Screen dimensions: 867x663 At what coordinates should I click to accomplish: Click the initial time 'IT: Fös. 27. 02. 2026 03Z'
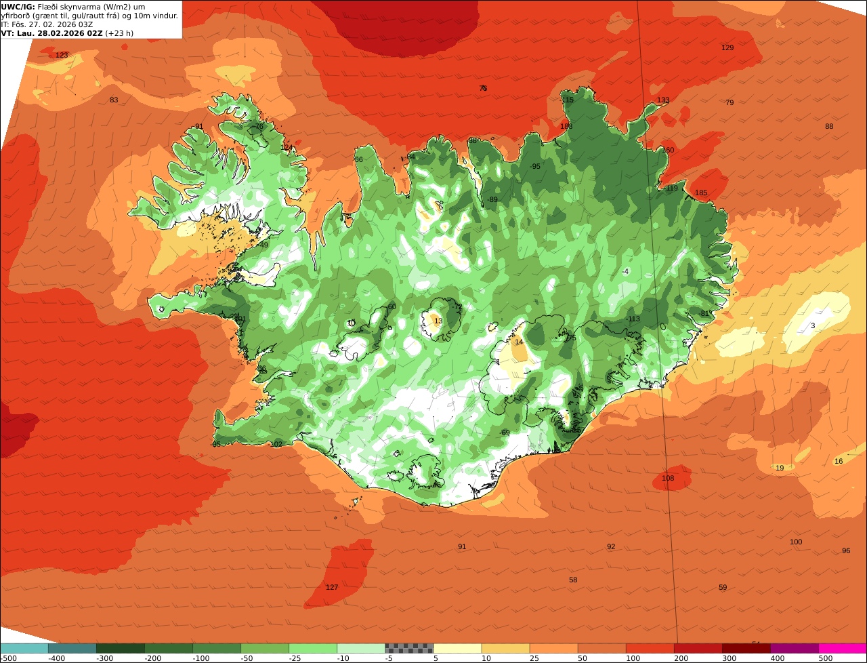point(47,24)
